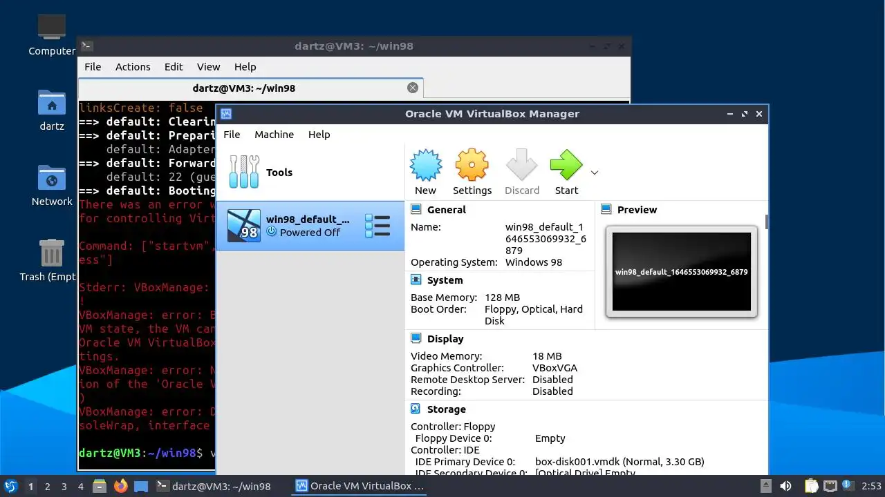The image size is (885, 497).
Task: Open the Network desktop icon
Action: 52,185
